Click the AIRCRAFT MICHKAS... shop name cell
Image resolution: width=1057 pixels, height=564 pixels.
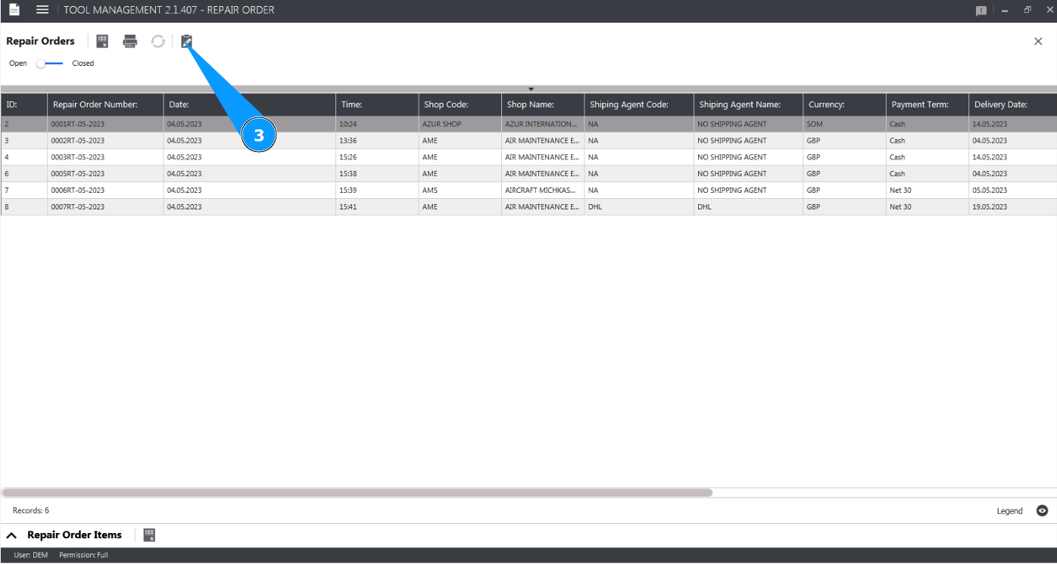click(543, 191)
